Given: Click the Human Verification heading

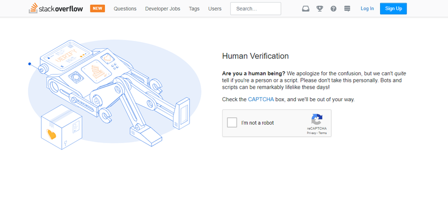Looking at the screenshot, I should coord(255,56).
